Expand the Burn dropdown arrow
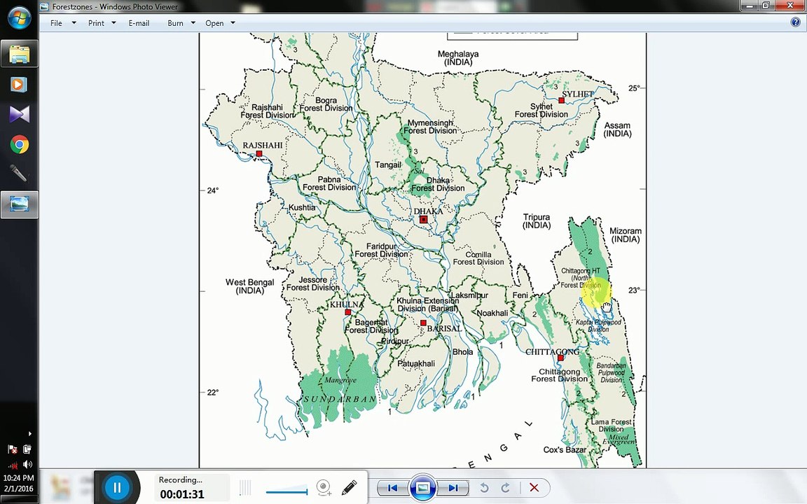807x504 pixels. pyautogui.click(x=193, y=22)
